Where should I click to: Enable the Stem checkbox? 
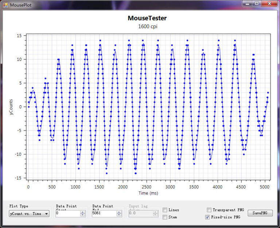[x=165, y=217]
